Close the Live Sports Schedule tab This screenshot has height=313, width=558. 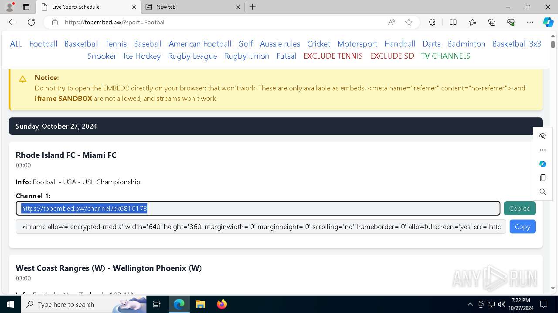[134, 7]
